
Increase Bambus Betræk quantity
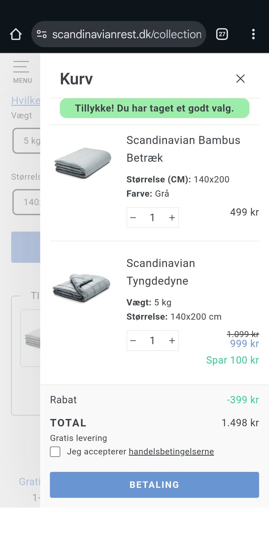pos(172,218)
